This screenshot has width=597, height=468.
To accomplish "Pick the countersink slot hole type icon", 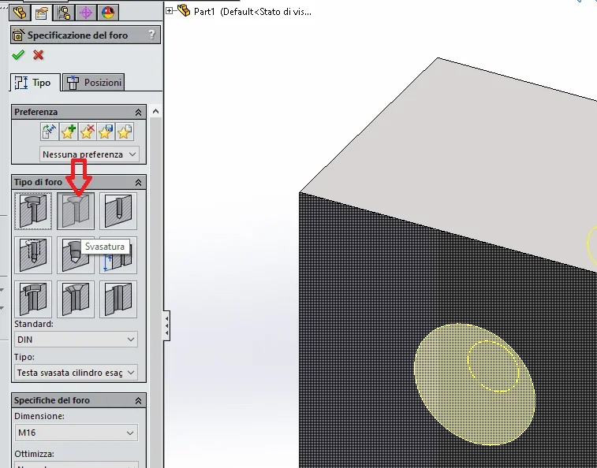I will pos(76,299).
